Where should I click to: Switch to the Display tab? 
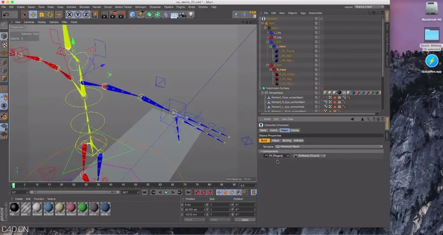tap(295, 130)
